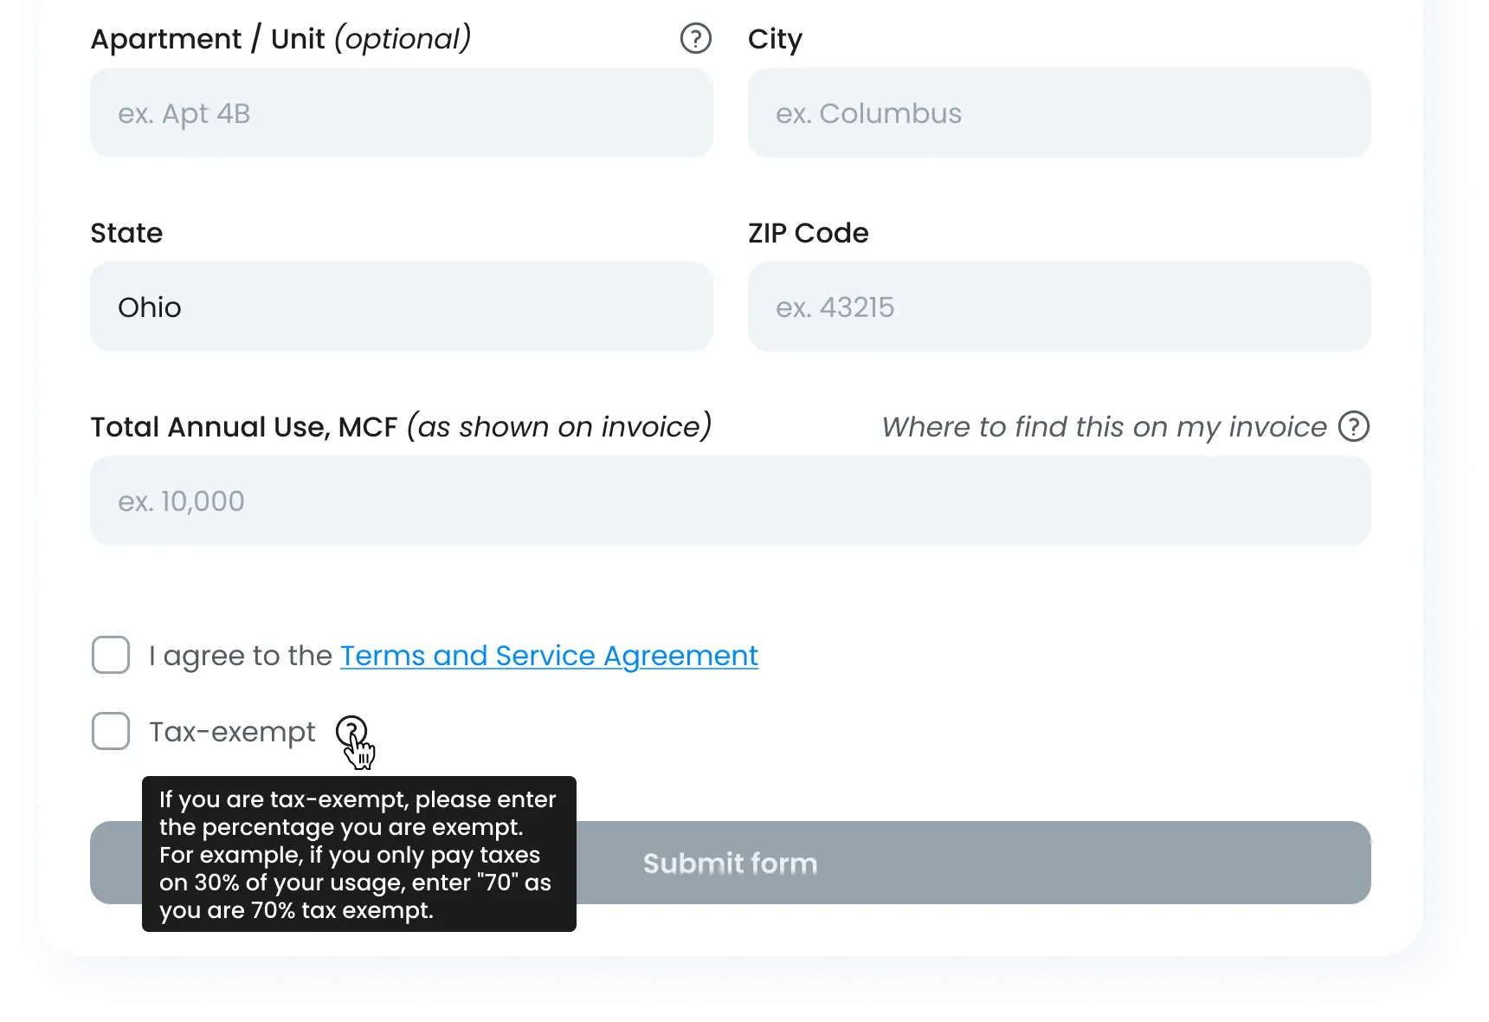
Task: Open the State selector showing Ohio
Action: (402, 307)
